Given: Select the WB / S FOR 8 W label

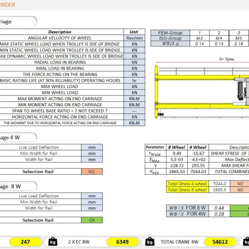Looking at the screenshot, I should [x=188, y=208].
